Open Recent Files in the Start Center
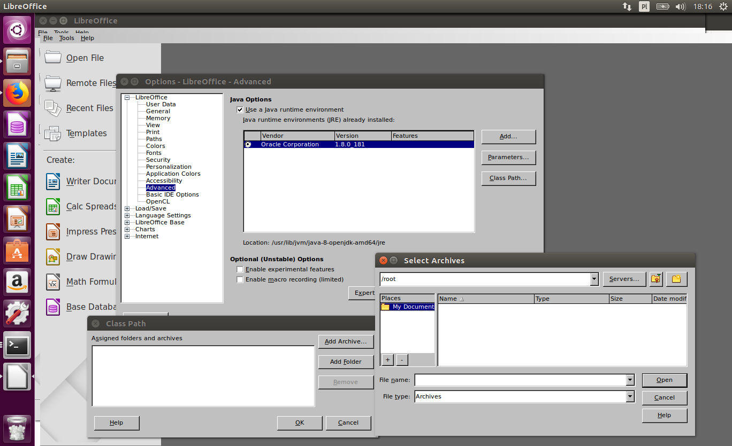The height and width of the screenshot is (446, 732). tap(79, 108)
